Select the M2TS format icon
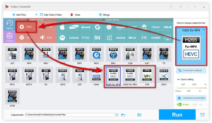The image size is (212, 123). click(x=29, y=75)
